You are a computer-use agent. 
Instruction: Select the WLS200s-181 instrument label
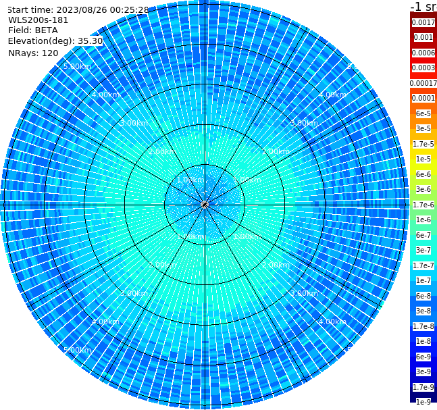pyautogui.click(x=38, y=20)
